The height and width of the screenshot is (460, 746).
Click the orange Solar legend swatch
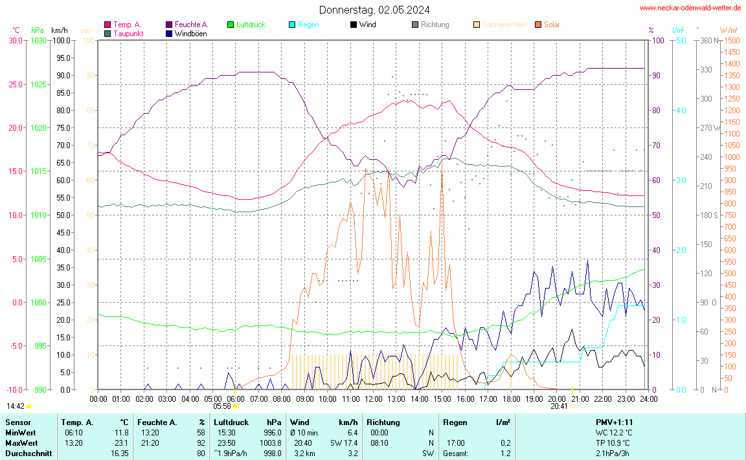tap(538, 25)
